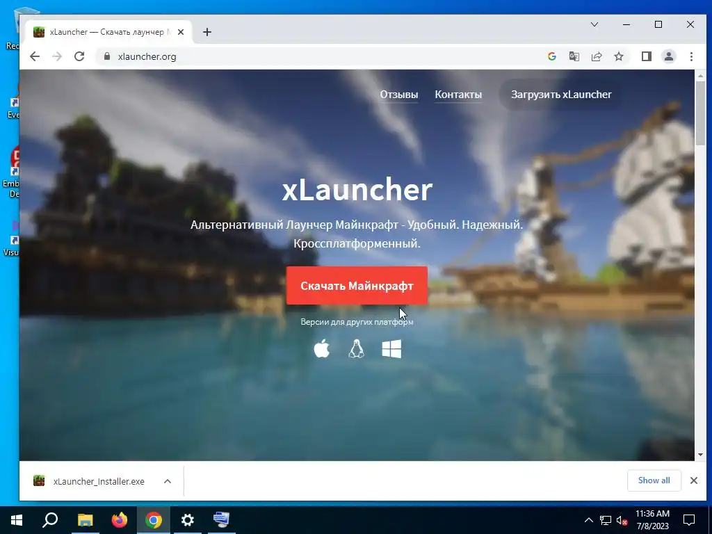Click the muted volume tray icon
The image size is (712, 534).
[622, 520]
